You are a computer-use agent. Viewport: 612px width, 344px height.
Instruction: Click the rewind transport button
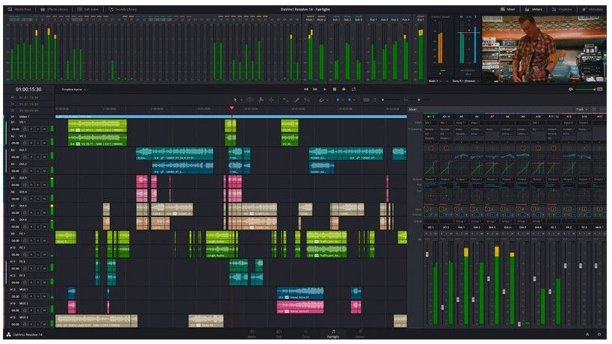click(x=306, y=90)
